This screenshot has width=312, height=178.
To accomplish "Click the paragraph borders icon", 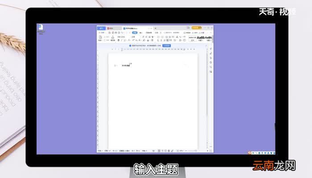I will pyautogui.click(x=184, y=40).
